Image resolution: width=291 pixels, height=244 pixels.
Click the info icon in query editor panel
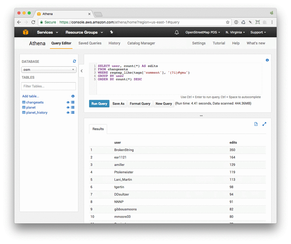[267, 60]
